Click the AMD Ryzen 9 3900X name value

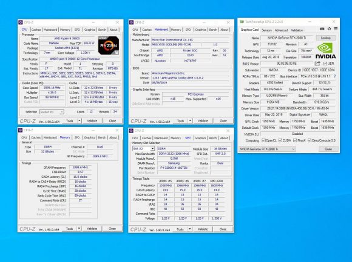pyautogui.click(x=67, y=39)
